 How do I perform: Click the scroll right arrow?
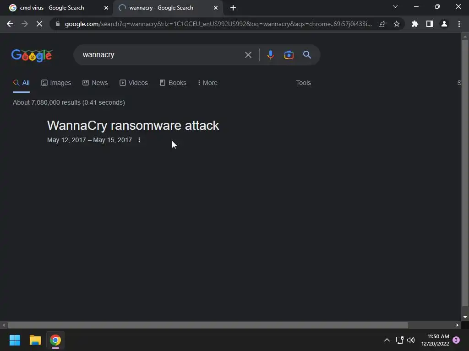click(x=458, y=325)
